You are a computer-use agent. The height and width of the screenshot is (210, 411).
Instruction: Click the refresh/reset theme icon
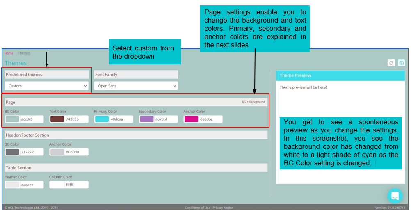[391, 63]
